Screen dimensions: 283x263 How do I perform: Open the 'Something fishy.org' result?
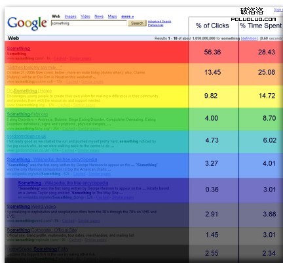click(x=27, y=114)
